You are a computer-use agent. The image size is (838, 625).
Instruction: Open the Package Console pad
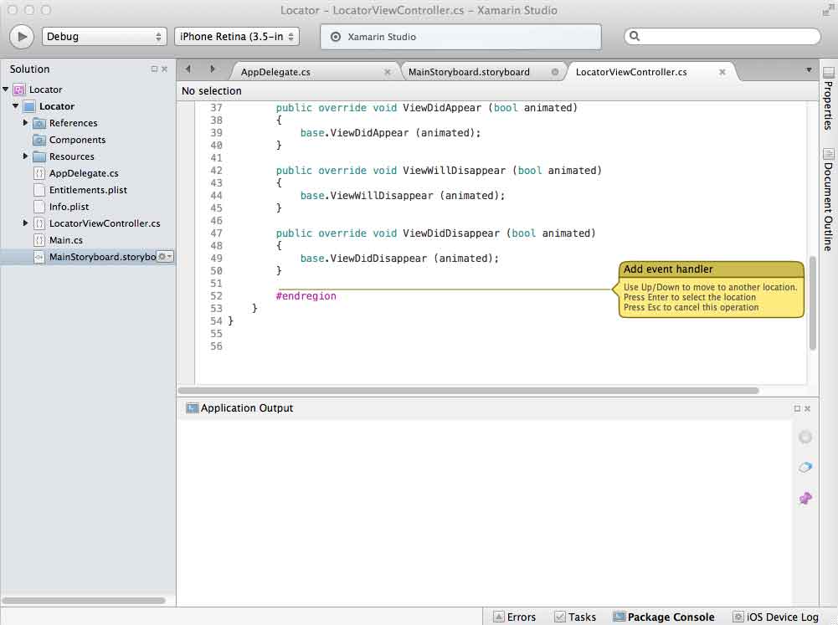coord(663,617)
